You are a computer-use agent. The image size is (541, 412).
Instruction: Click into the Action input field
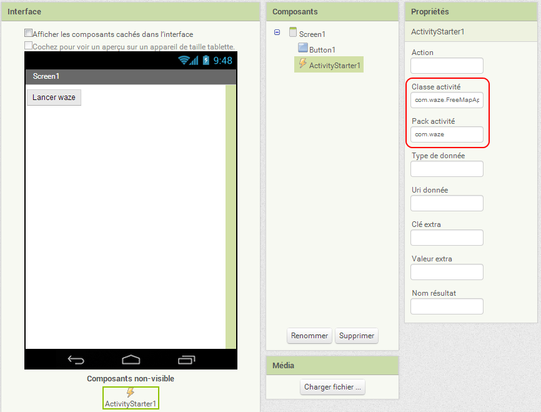447,66
